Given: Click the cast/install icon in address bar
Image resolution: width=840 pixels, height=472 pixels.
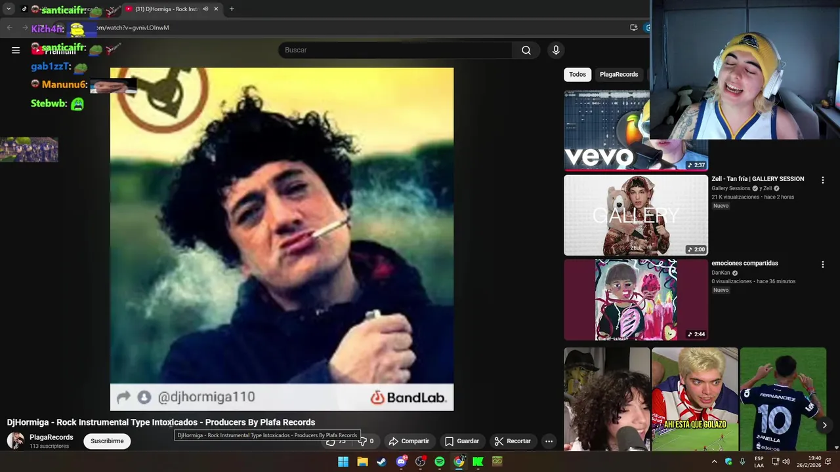Looking at the screenshot, I should coord(633,28).
